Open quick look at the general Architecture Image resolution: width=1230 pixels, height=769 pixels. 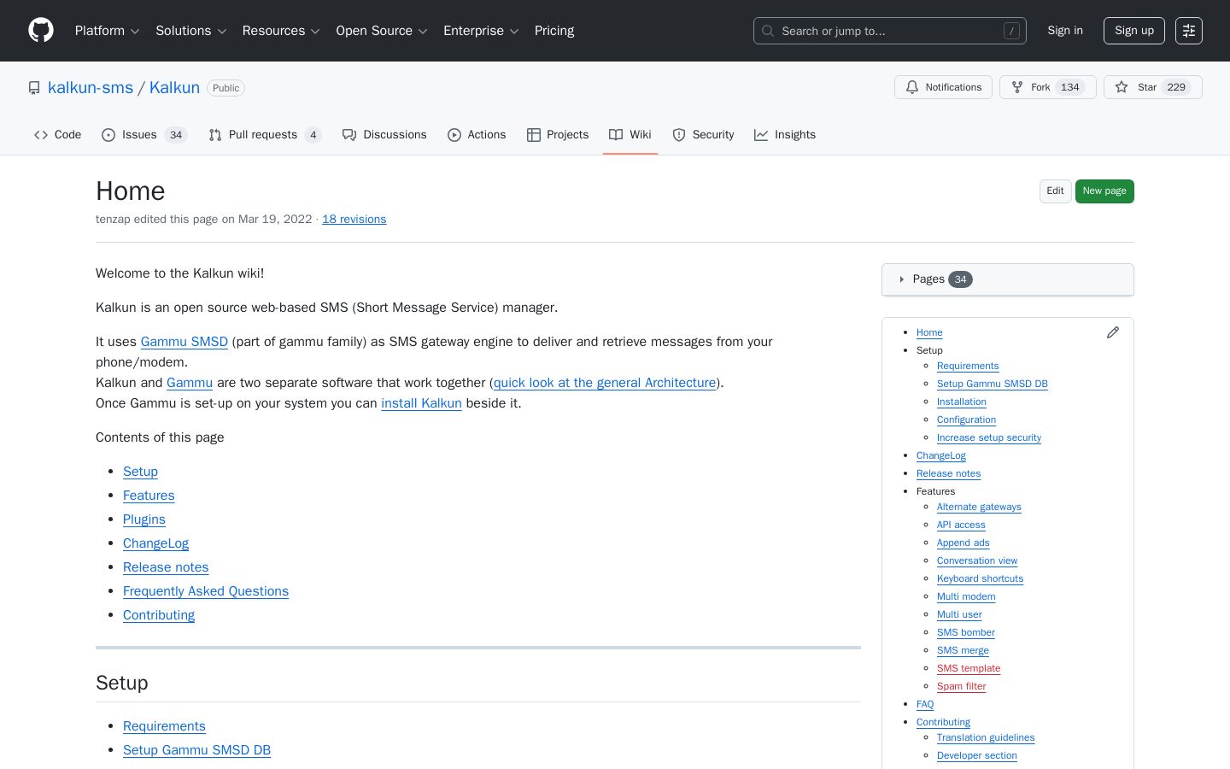click(x=605, y=383)
